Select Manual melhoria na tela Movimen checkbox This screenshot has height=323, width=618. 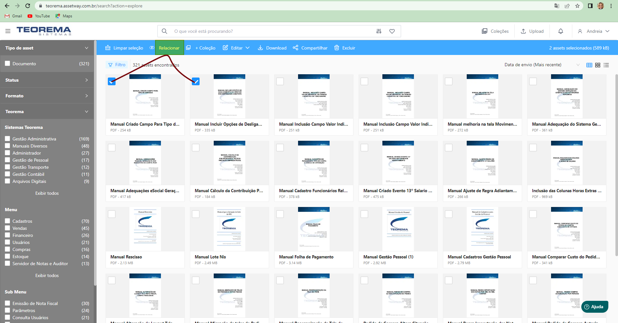(449, 81)
